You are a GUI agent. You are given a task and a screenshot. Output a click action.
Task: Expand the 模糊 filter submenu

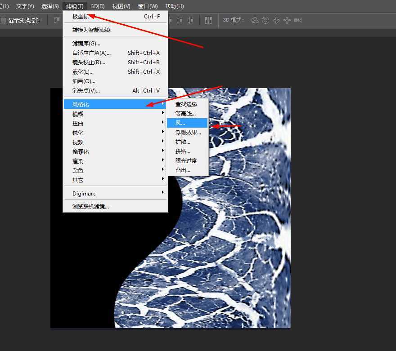click(77, 114)
